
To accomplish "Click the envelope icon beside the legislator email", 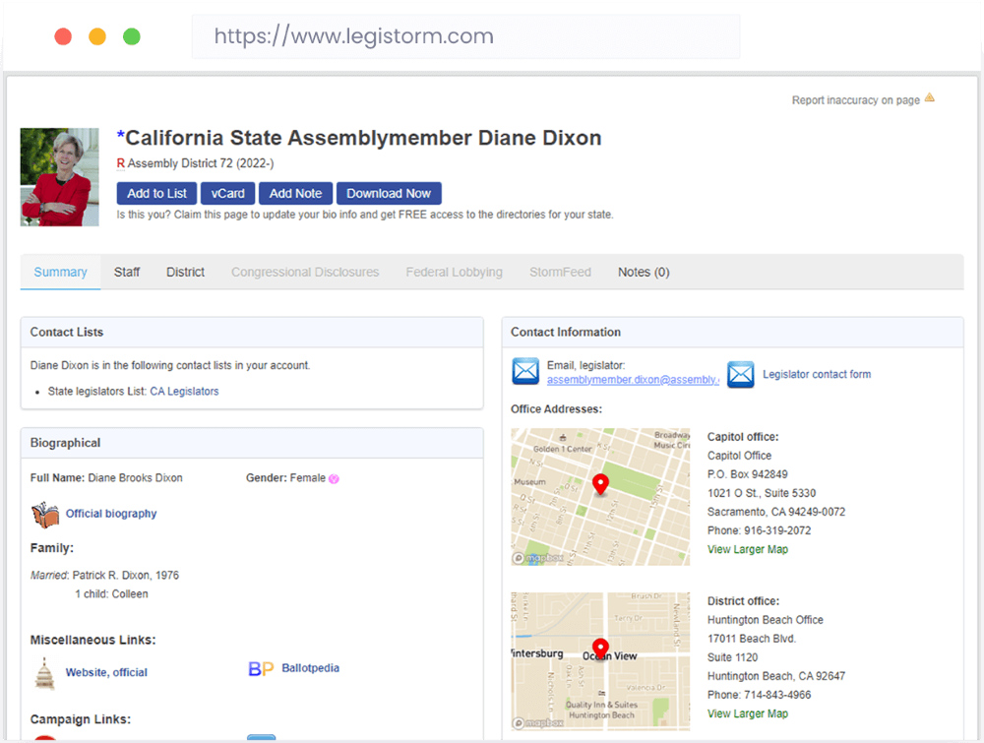I will point(525,371).
